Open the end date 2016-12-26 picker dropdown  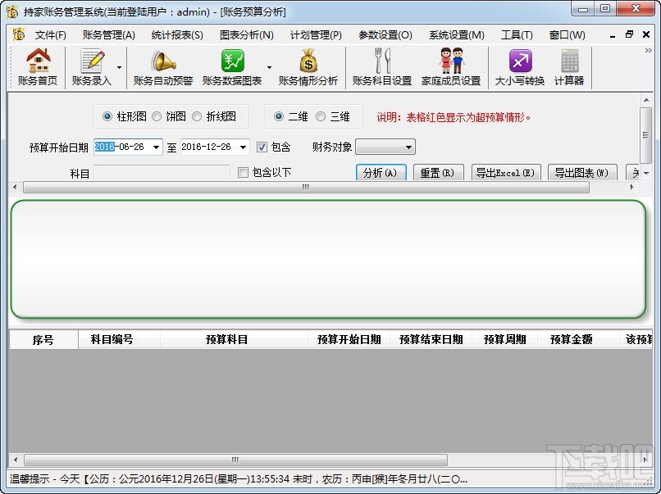coord(244,147)
